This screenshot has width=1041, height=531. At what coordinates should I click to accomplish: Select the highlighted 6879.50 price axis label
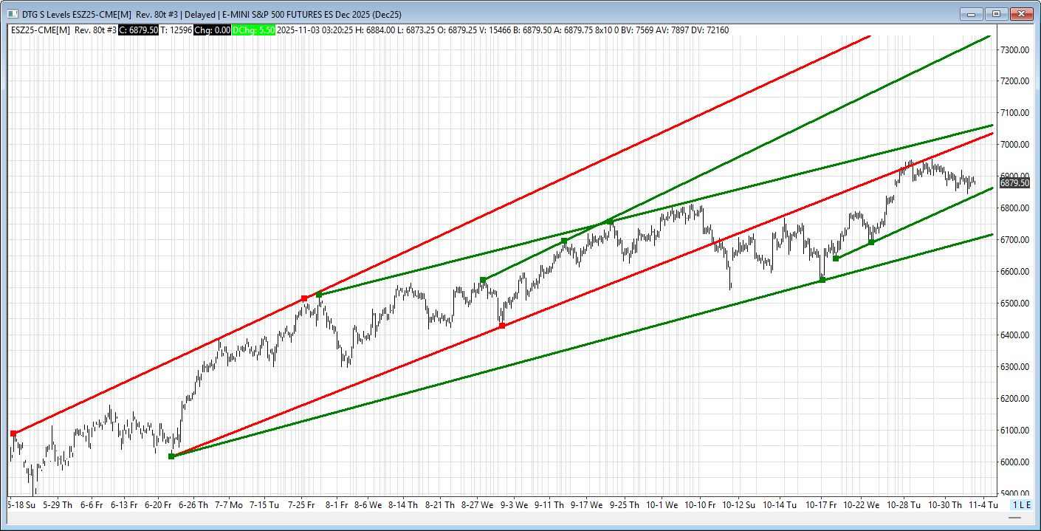click(x=1014, y=183)
